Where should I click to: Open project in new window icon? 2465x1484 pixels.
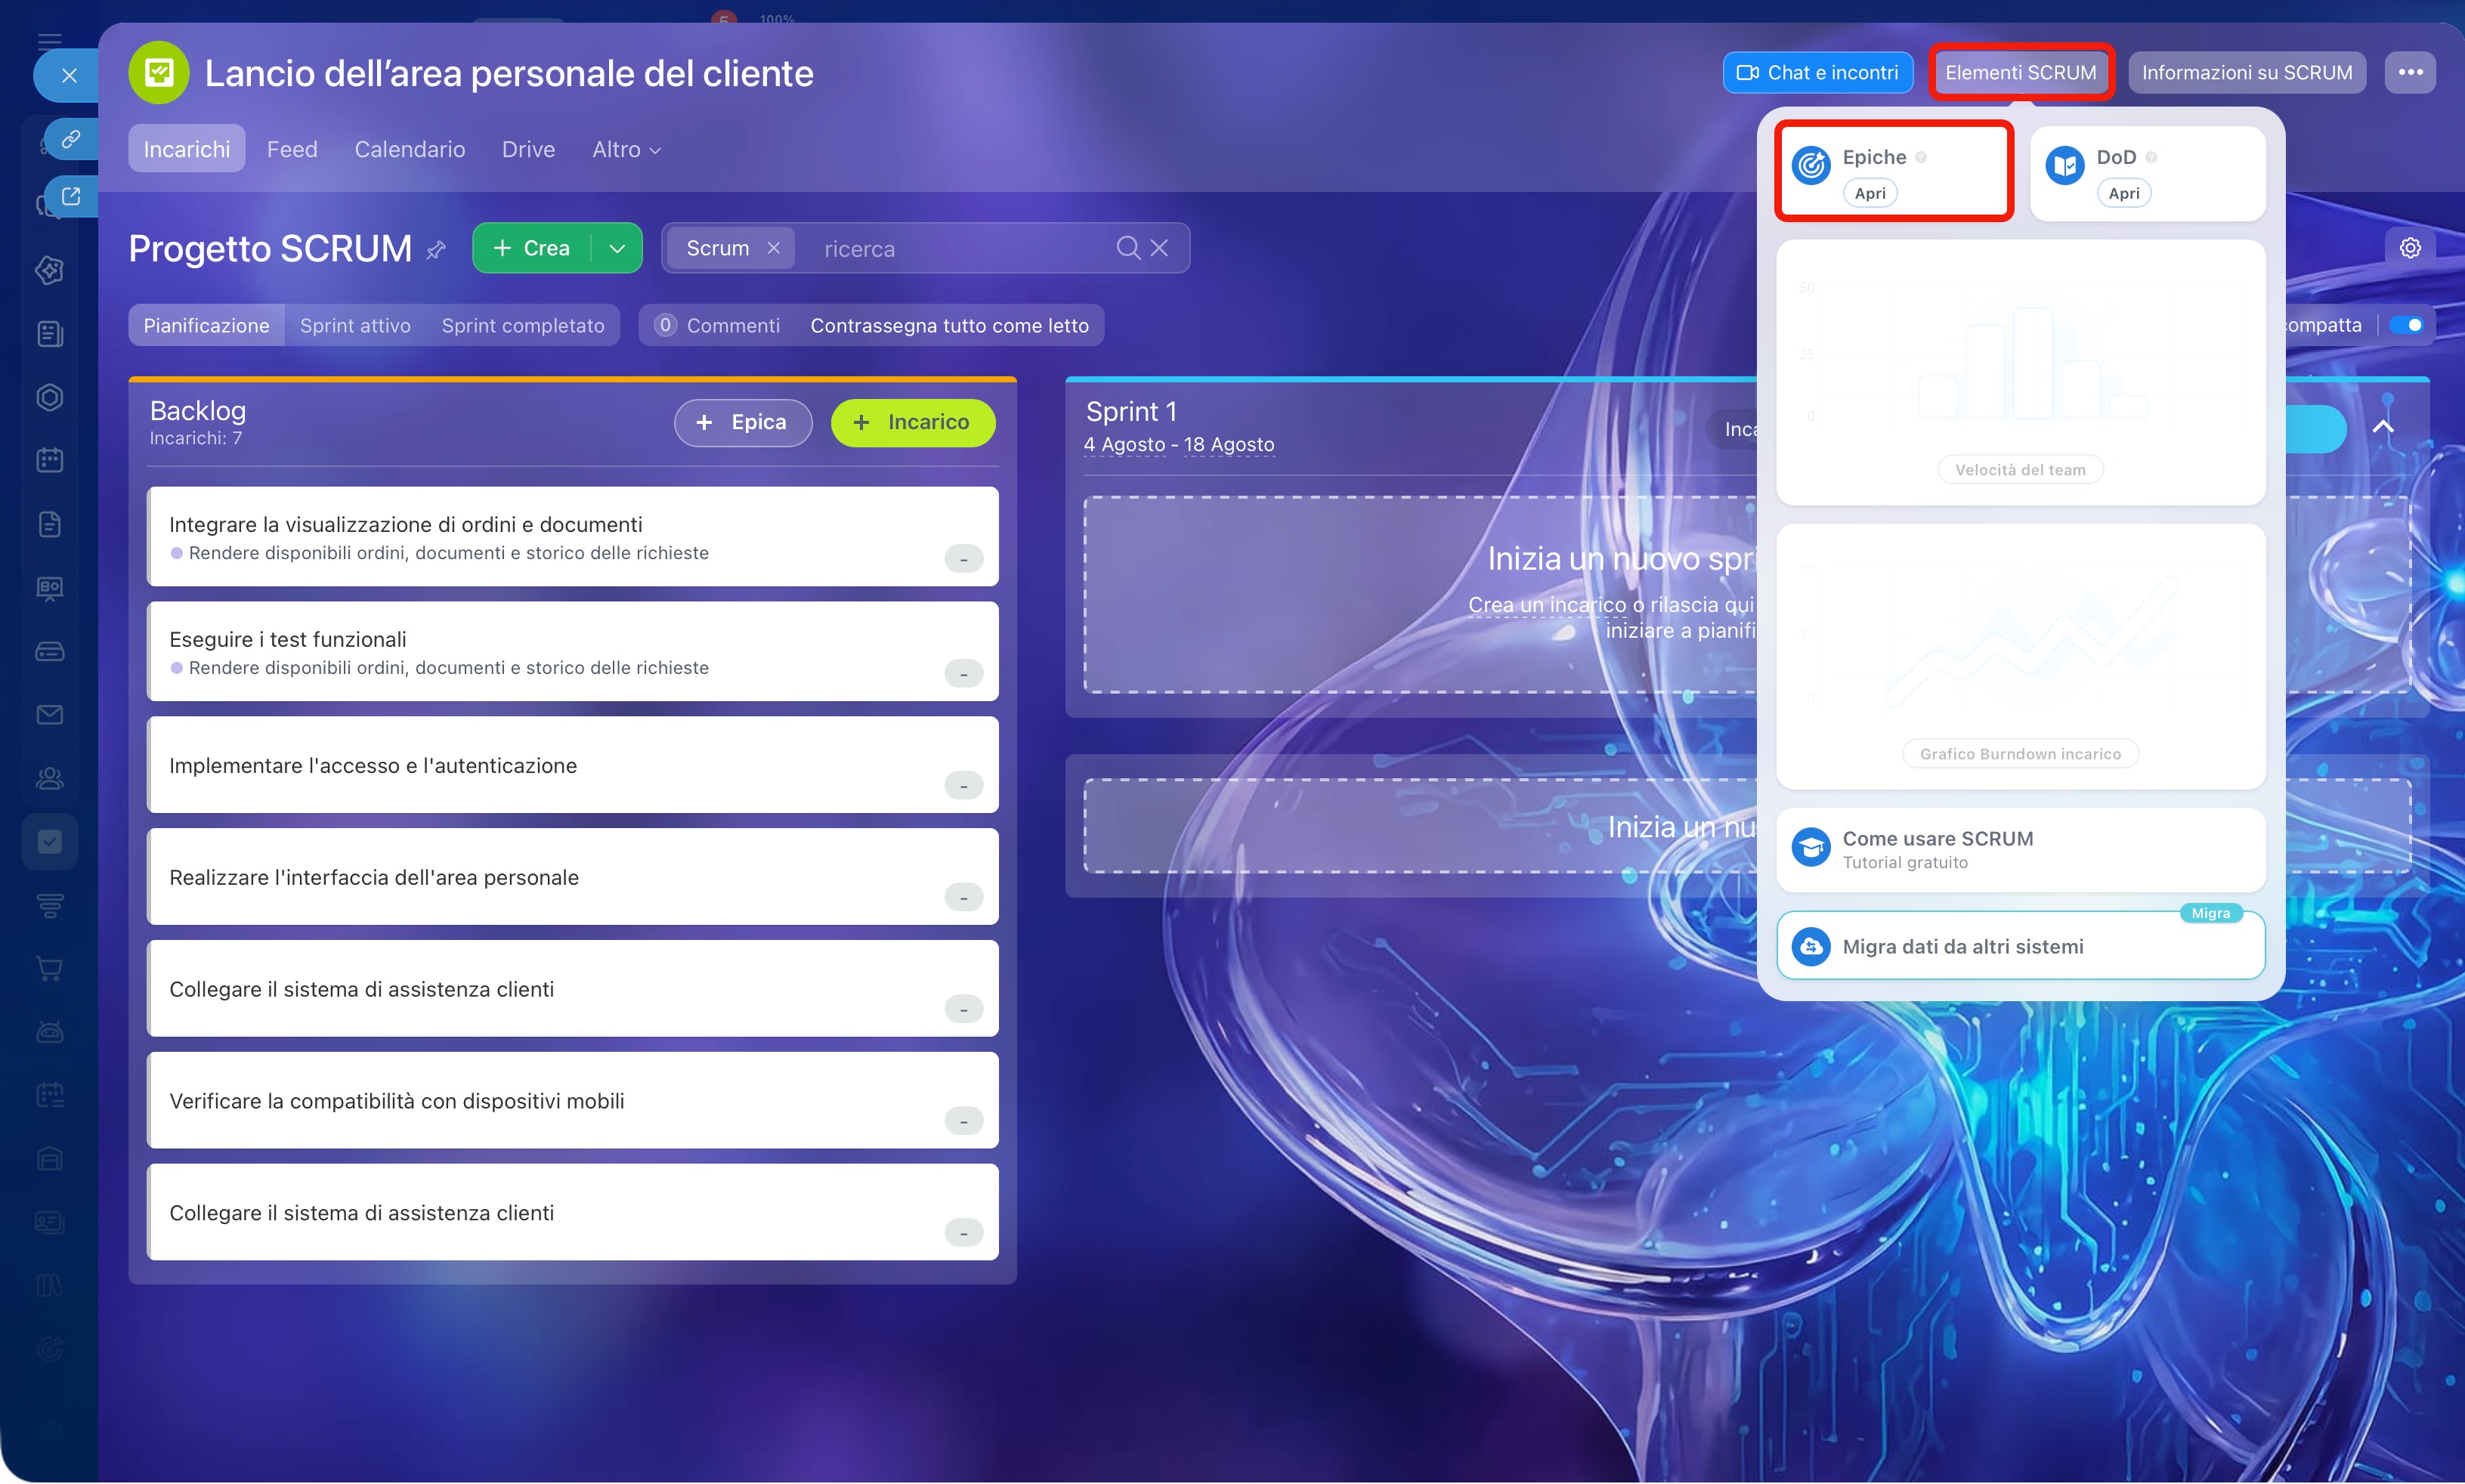(71, 196)
